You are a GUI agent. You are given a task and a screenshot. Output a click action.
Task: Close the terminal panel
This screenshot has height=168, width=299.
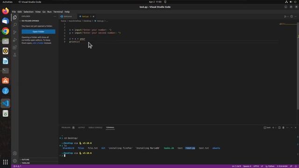296,127
